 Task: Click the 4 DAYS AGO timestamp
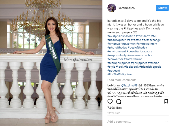114,113
